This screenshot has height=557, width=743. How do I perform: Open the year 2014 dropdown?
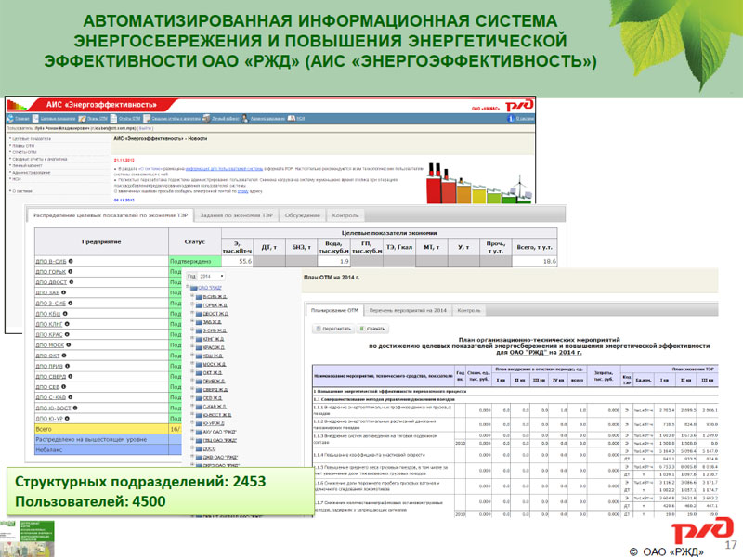(212, 276)
